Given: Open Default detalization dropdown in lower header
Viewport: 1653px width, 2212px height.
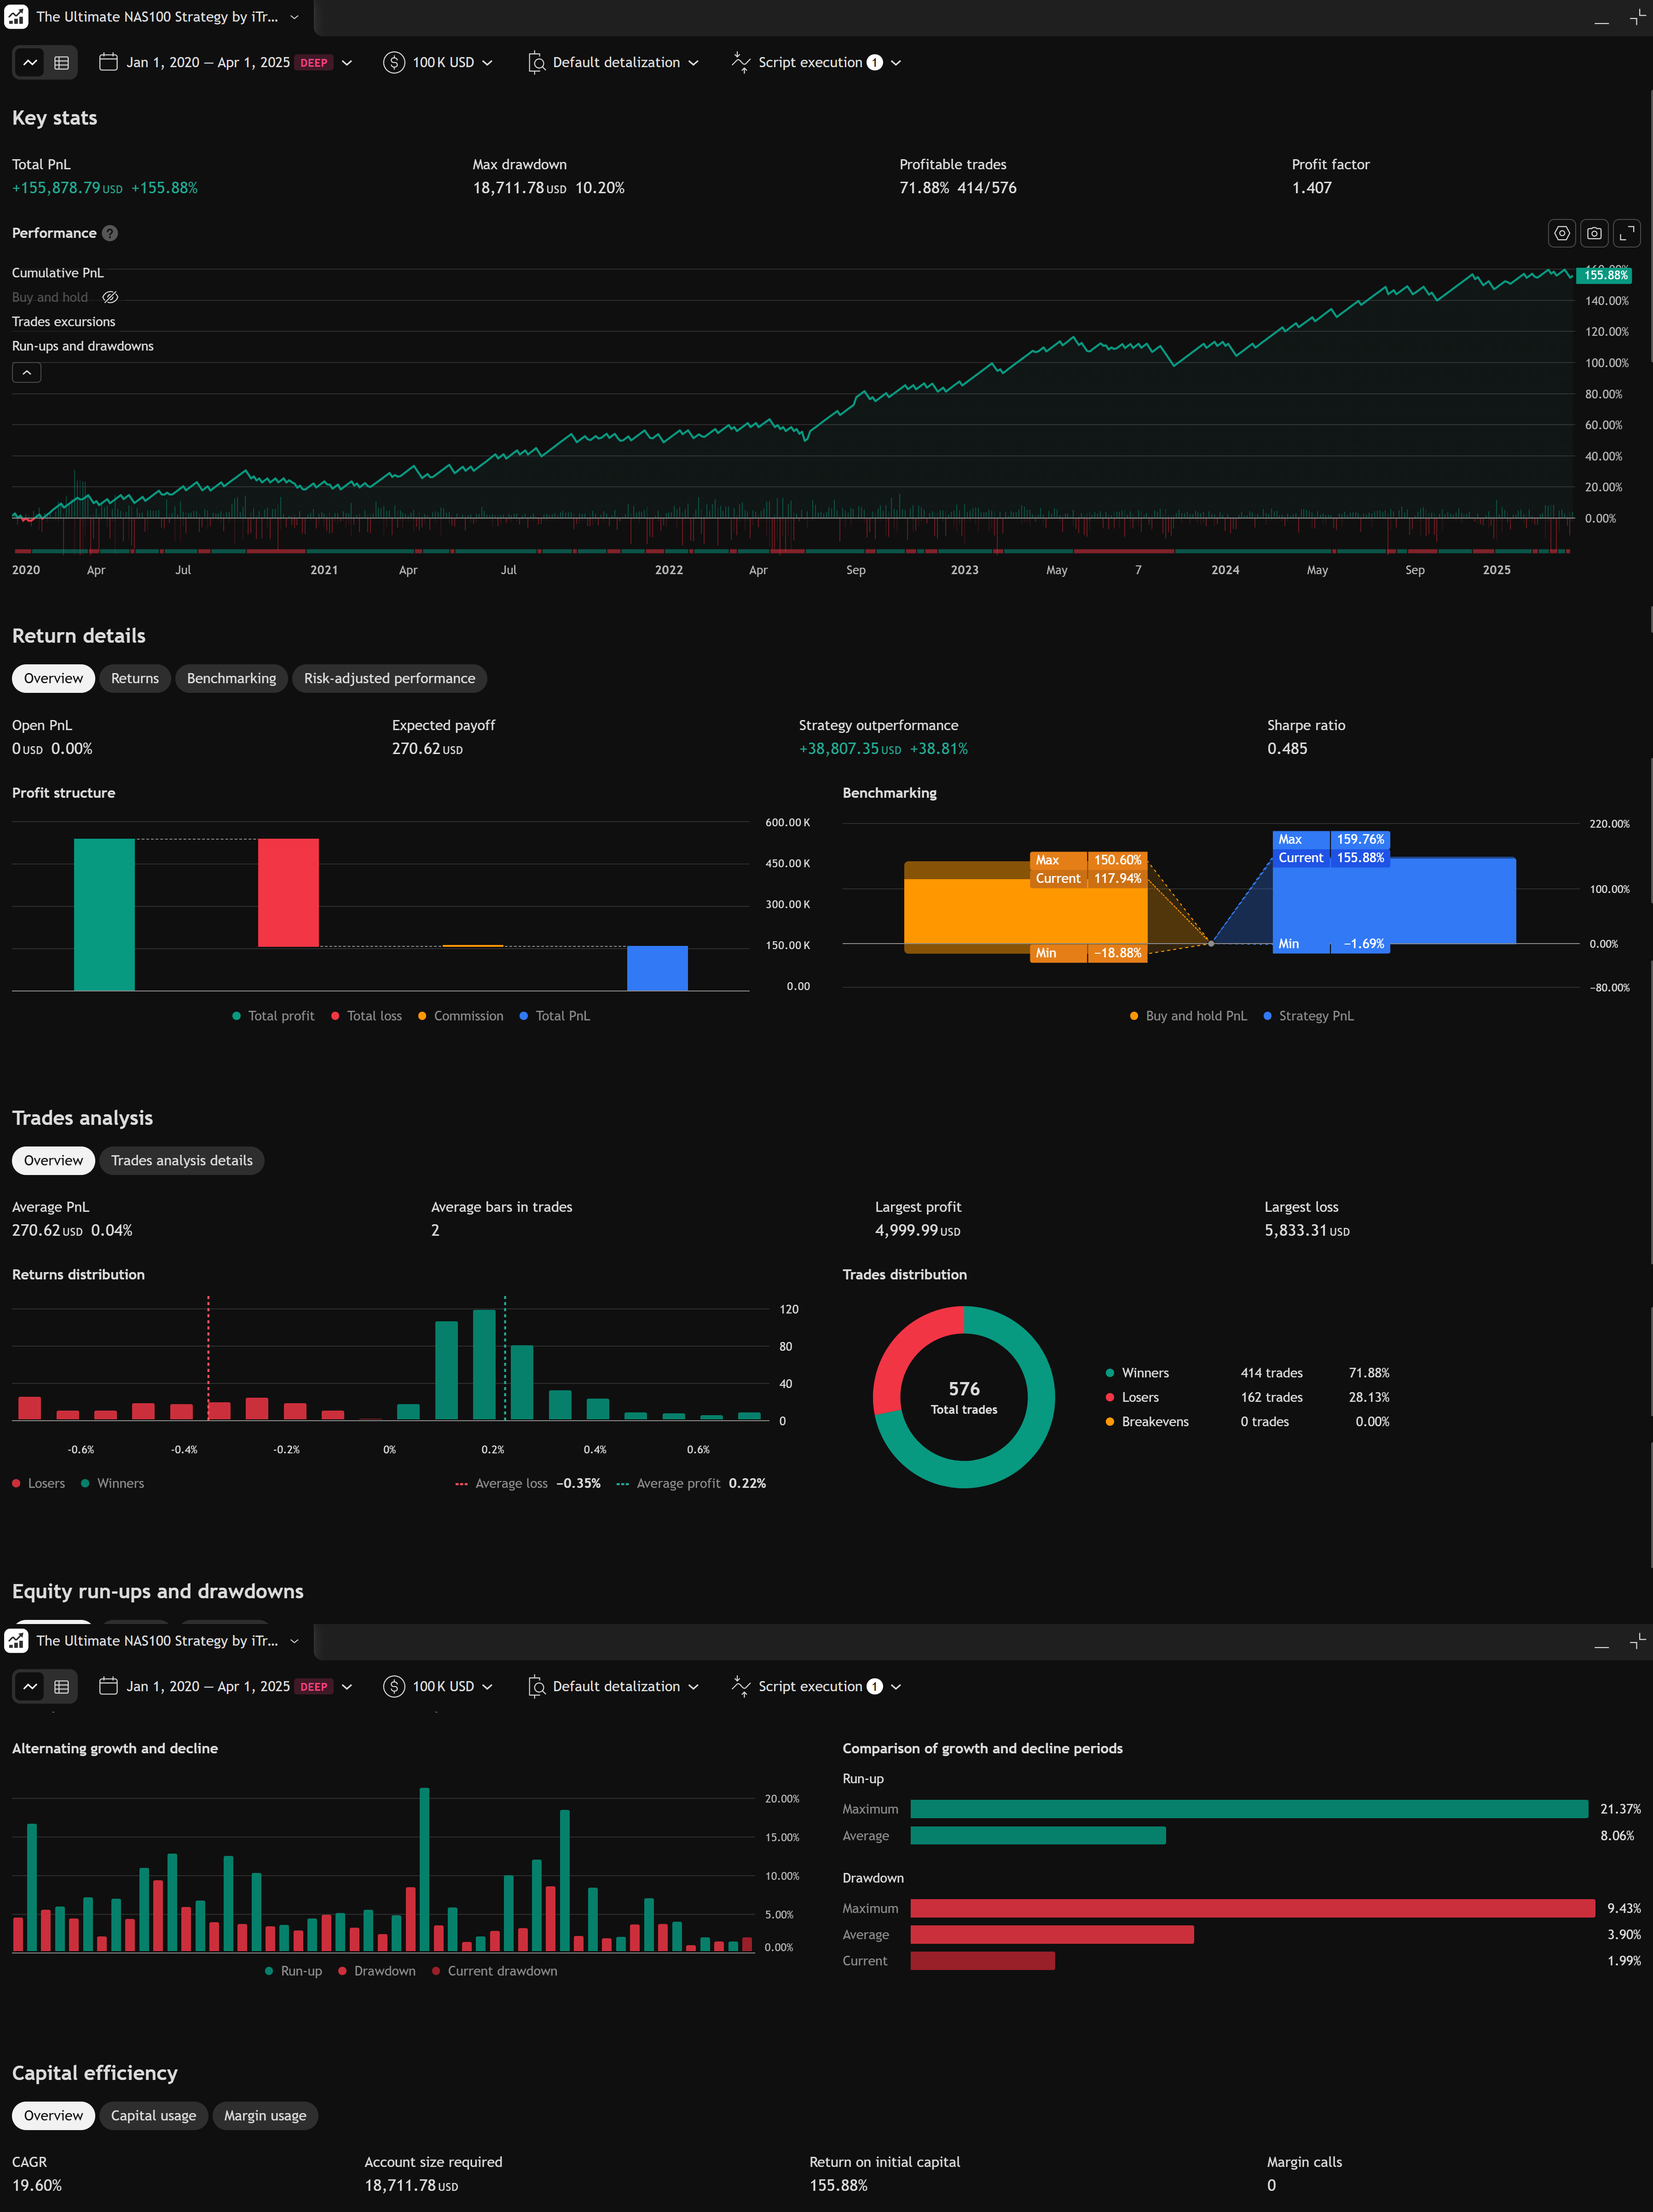Looking at the screenshot, I should tap(693, 1686).
